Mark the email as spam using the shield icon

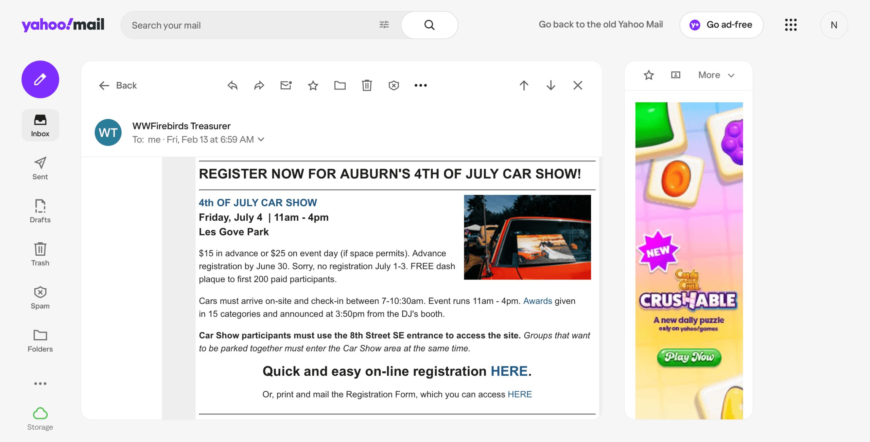click(x=394, y=85)
